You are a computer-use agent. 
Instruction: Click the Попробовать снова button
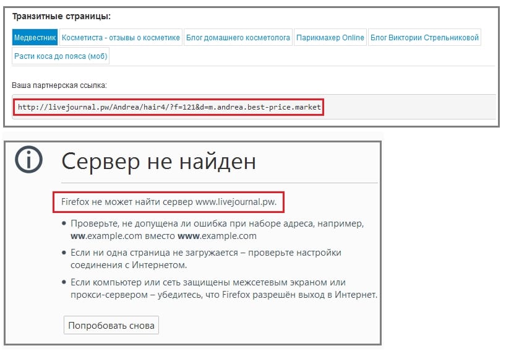[x=111, y=325]
